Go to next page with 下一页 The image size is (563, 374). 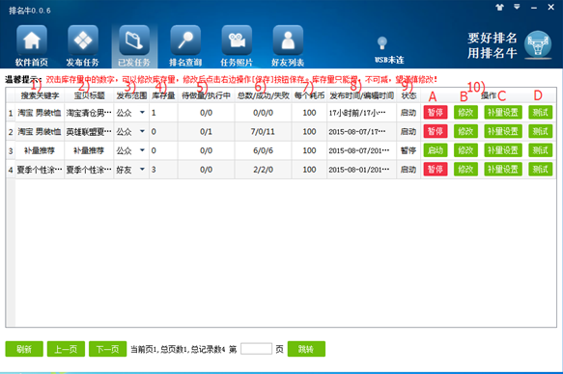pyautogui.click(x=108, y=349)
